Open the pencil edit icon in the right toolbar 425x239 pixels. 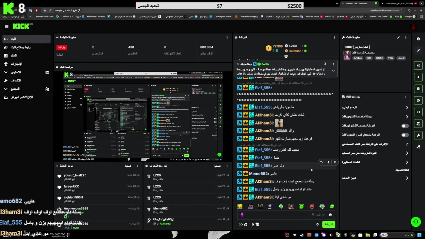418,50
